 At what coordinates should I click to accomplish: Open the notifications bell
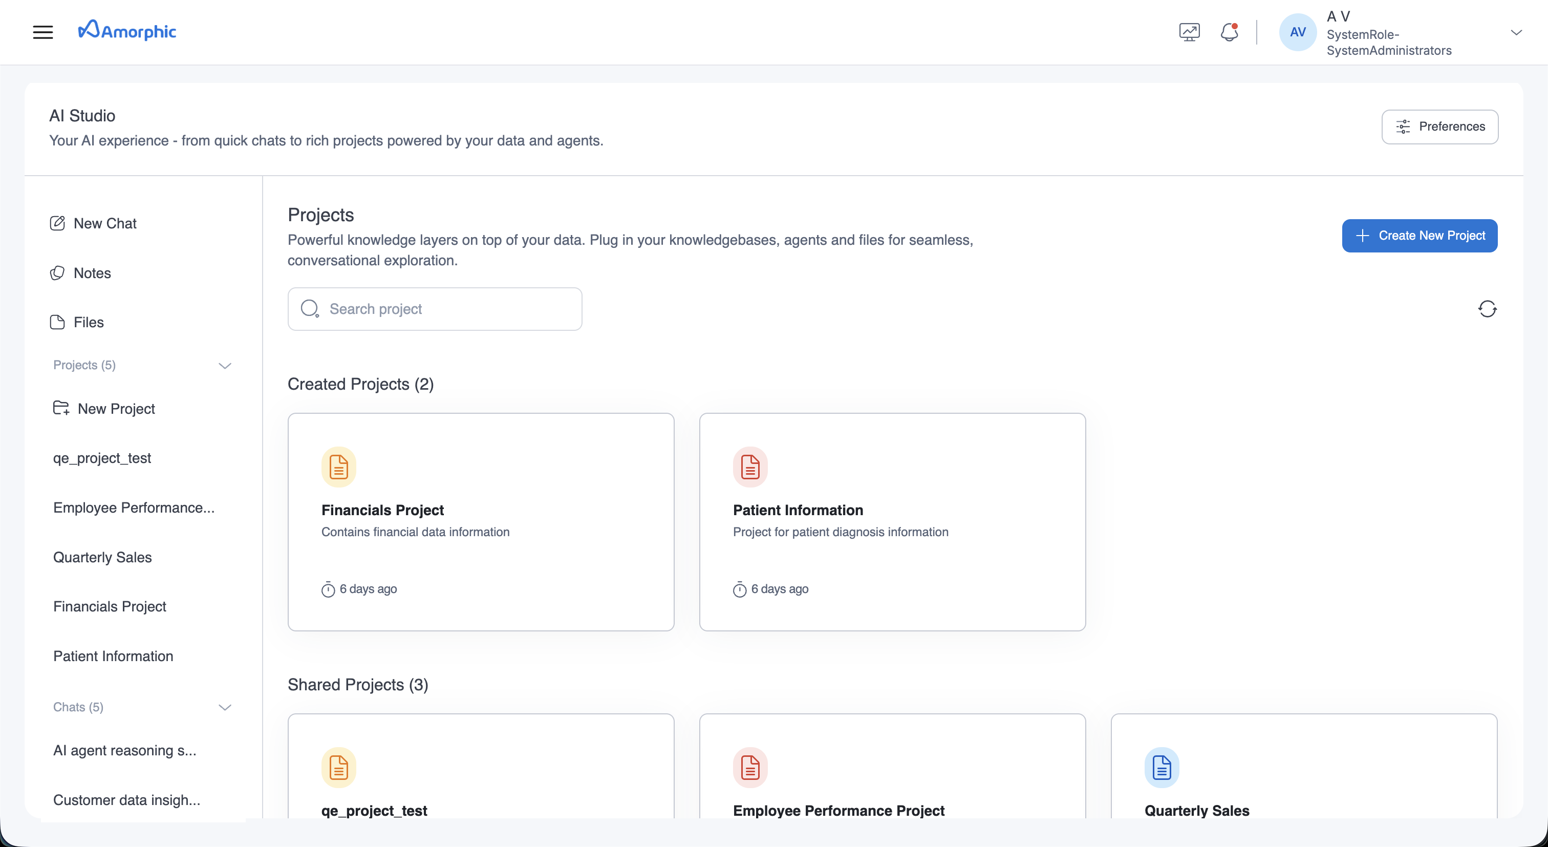coord(1229,32)
